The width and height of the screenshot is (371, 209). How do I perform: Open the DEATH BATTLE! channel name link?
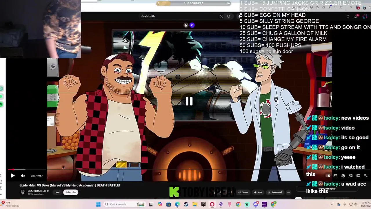pyautogui.click(x=37, y=191)
